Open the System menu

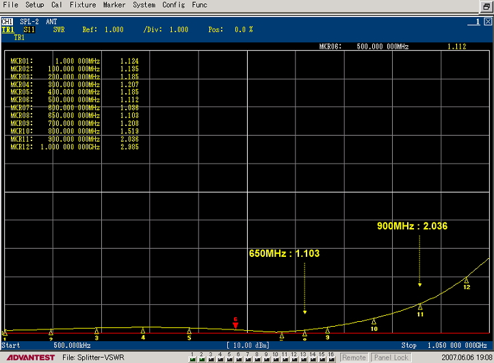pyautogui.click(x=144, y=5)
